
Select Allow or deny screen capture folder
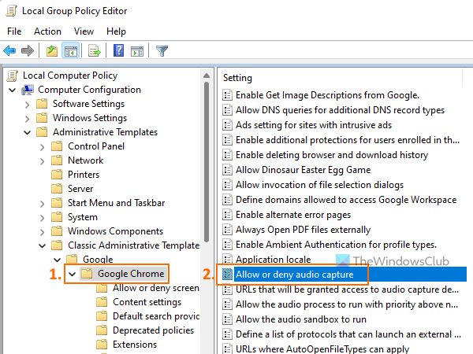pyautogui.click(x=156, y=288)
